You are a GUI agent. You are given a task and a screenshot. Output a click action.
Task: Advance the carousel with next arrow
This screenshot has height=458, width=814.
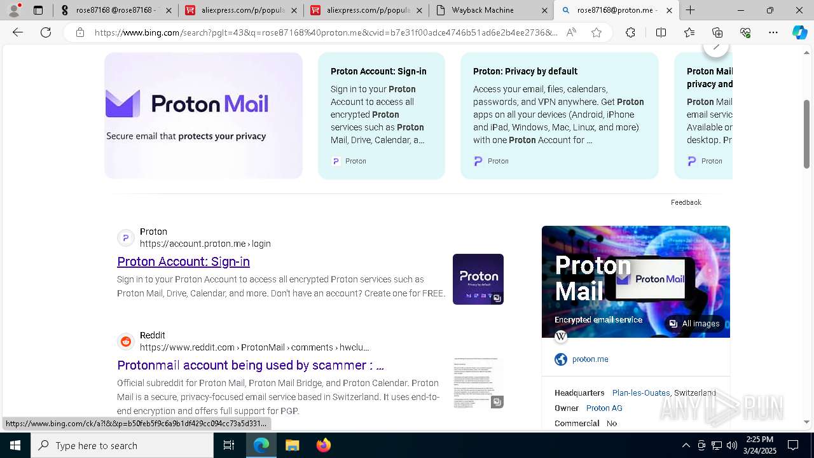click(716, 46)
